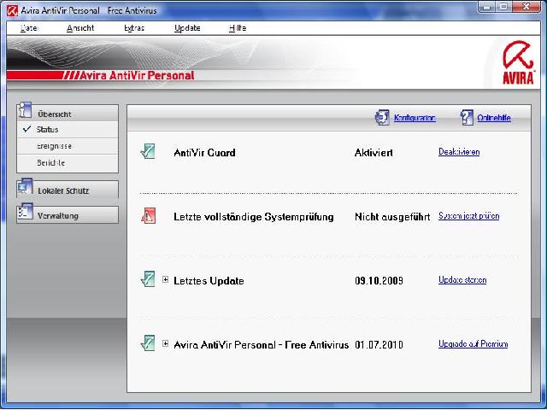547x410 pixels.
Task: Click the Update starten link
Action: tap(462, 280)
